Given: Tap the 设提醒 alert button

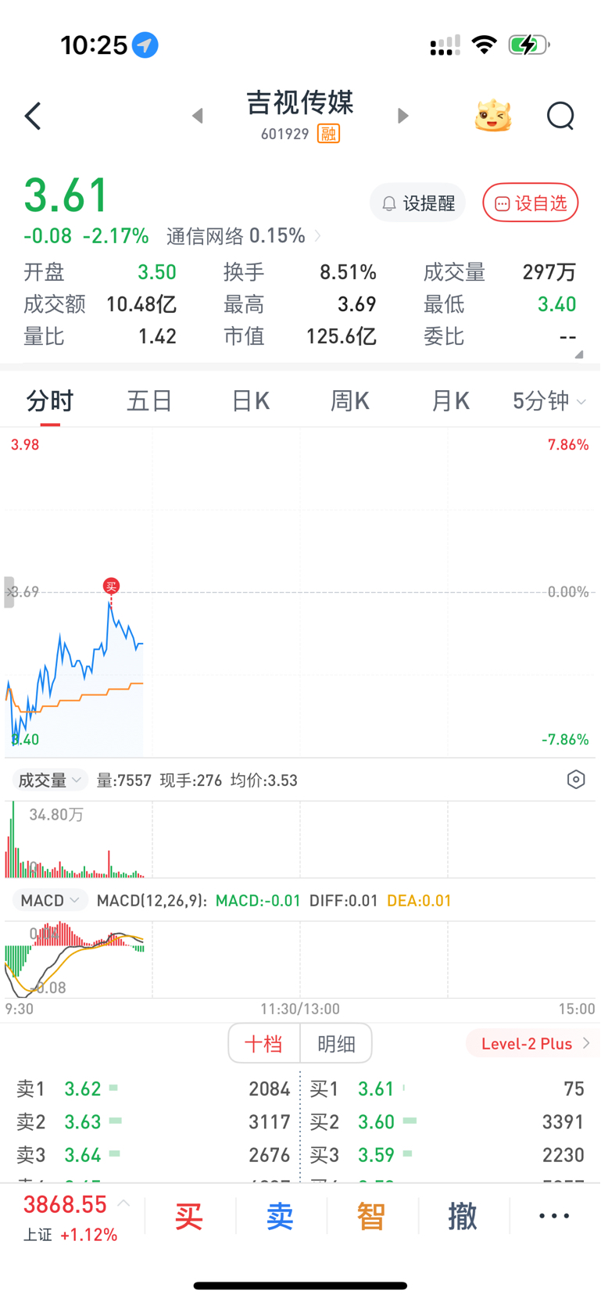Looking at the screenshot, I should [417, 203].
